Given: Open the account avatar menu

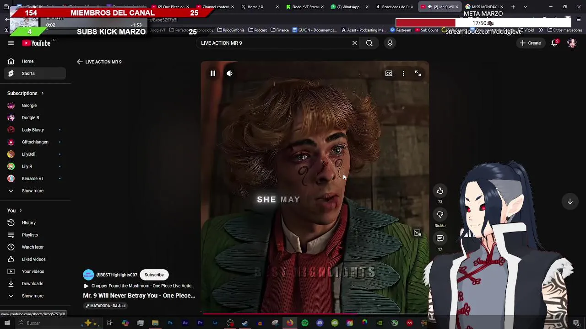Looking at the screenshot, I should pos(572,43).
